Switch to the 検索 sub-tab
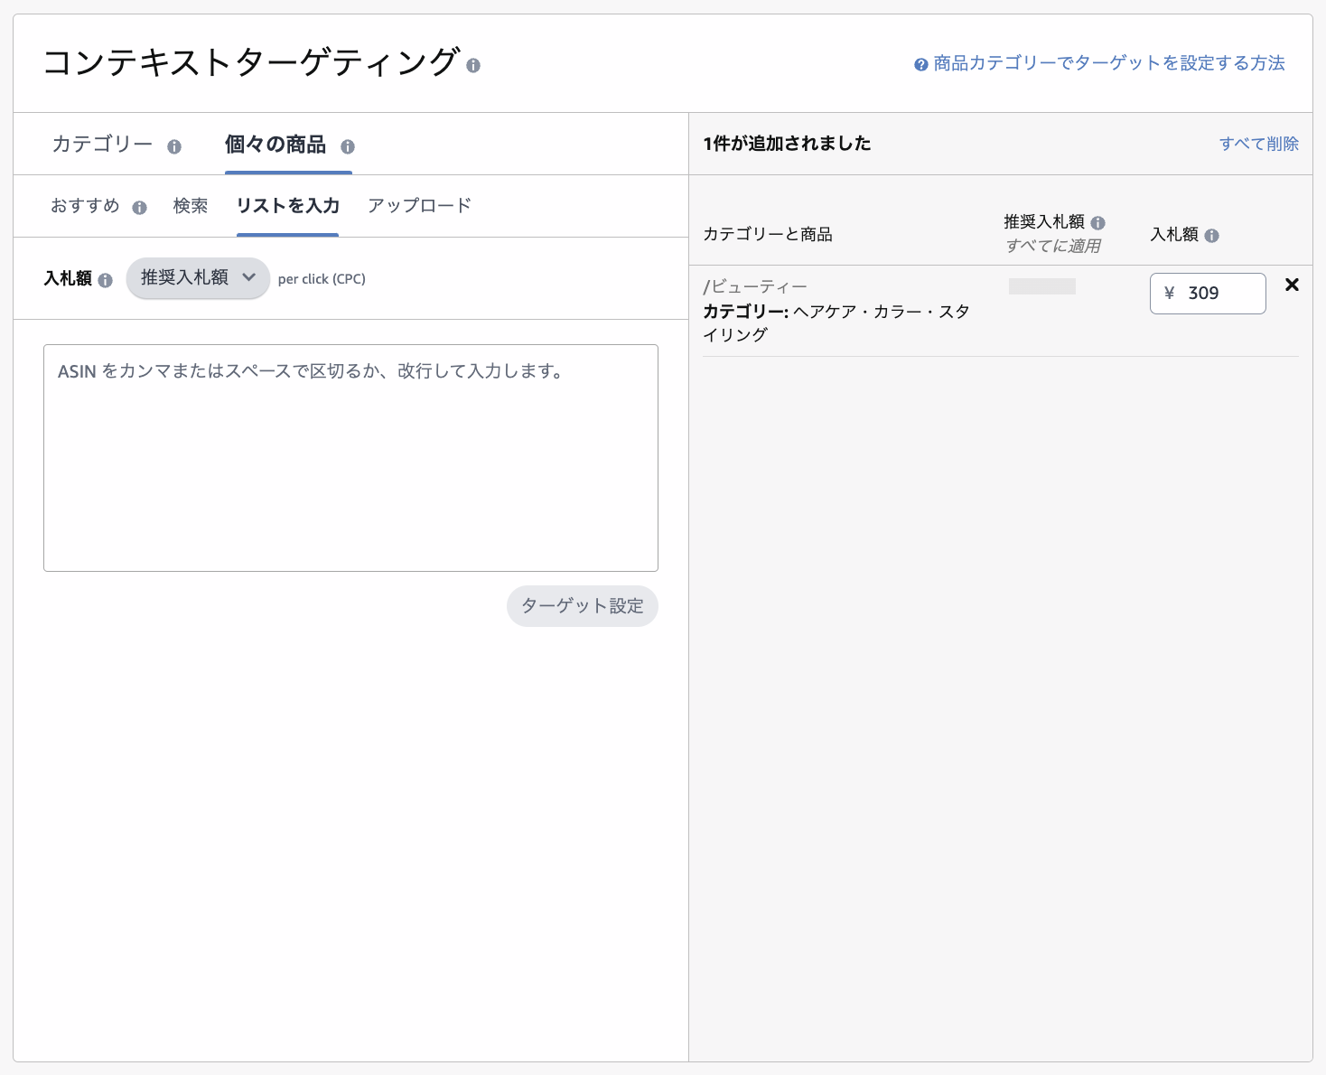 pos(191,206)
